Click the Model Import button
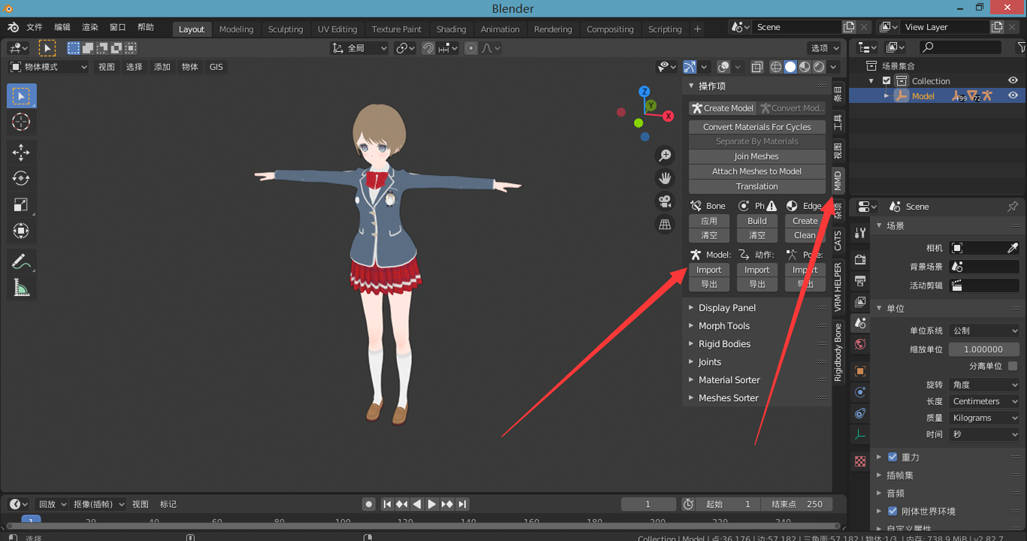Viewport: 1027px width, 541px height. pos(708,270)
